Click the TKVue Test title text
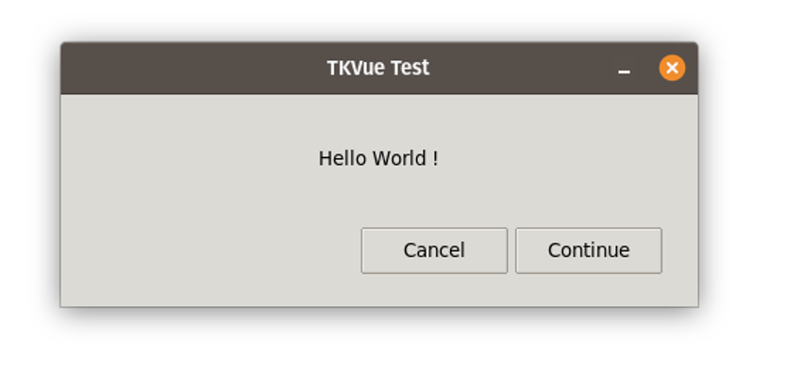The width and height of the screenshot is (787, 371). coord(378,68)
